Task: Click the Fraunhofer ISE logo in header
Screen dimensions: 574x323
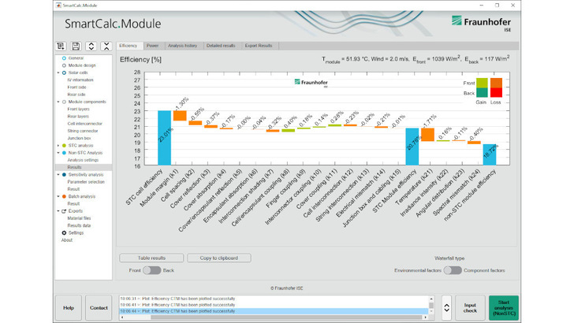Action: [481, 24]
